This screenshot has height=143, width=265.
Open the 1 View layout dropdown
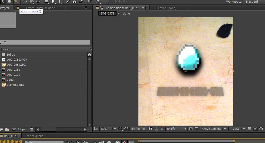(237, 129)
